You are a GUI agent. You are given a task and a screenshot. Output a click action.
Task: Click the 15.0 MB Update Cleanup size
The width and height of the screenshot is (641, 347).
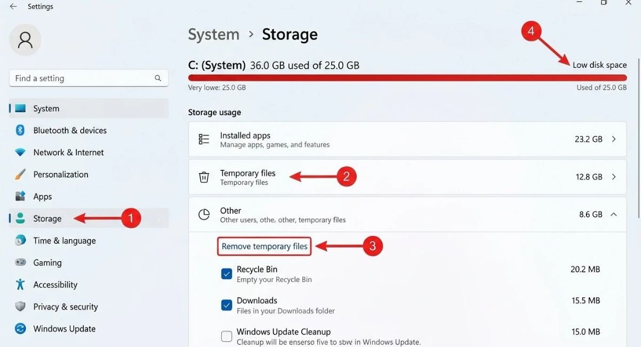point(586,332)
